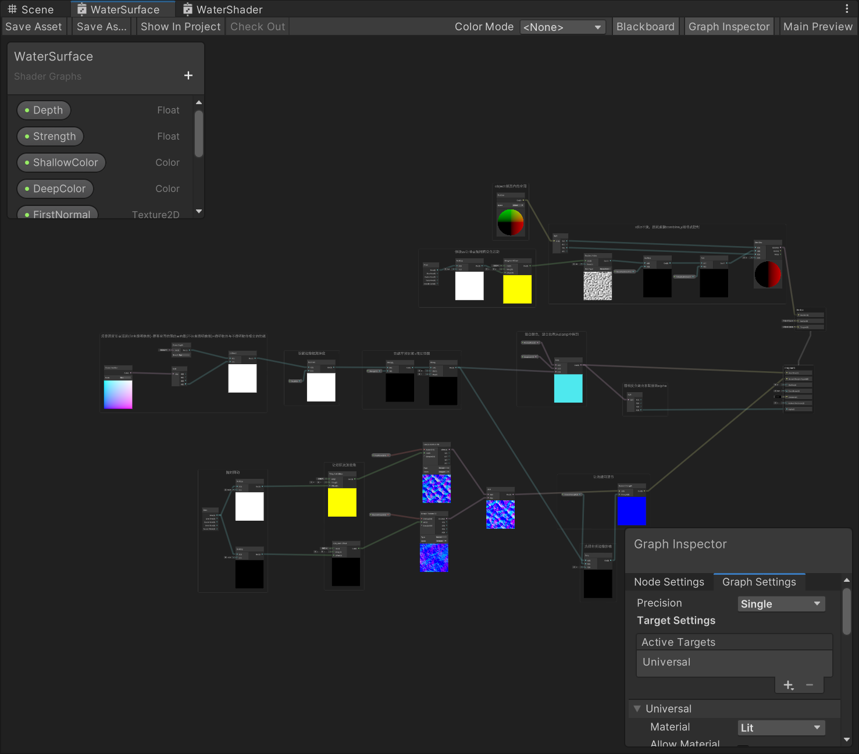Click the noise texture node preview
The image size is (859, 754).
[598, 286]
